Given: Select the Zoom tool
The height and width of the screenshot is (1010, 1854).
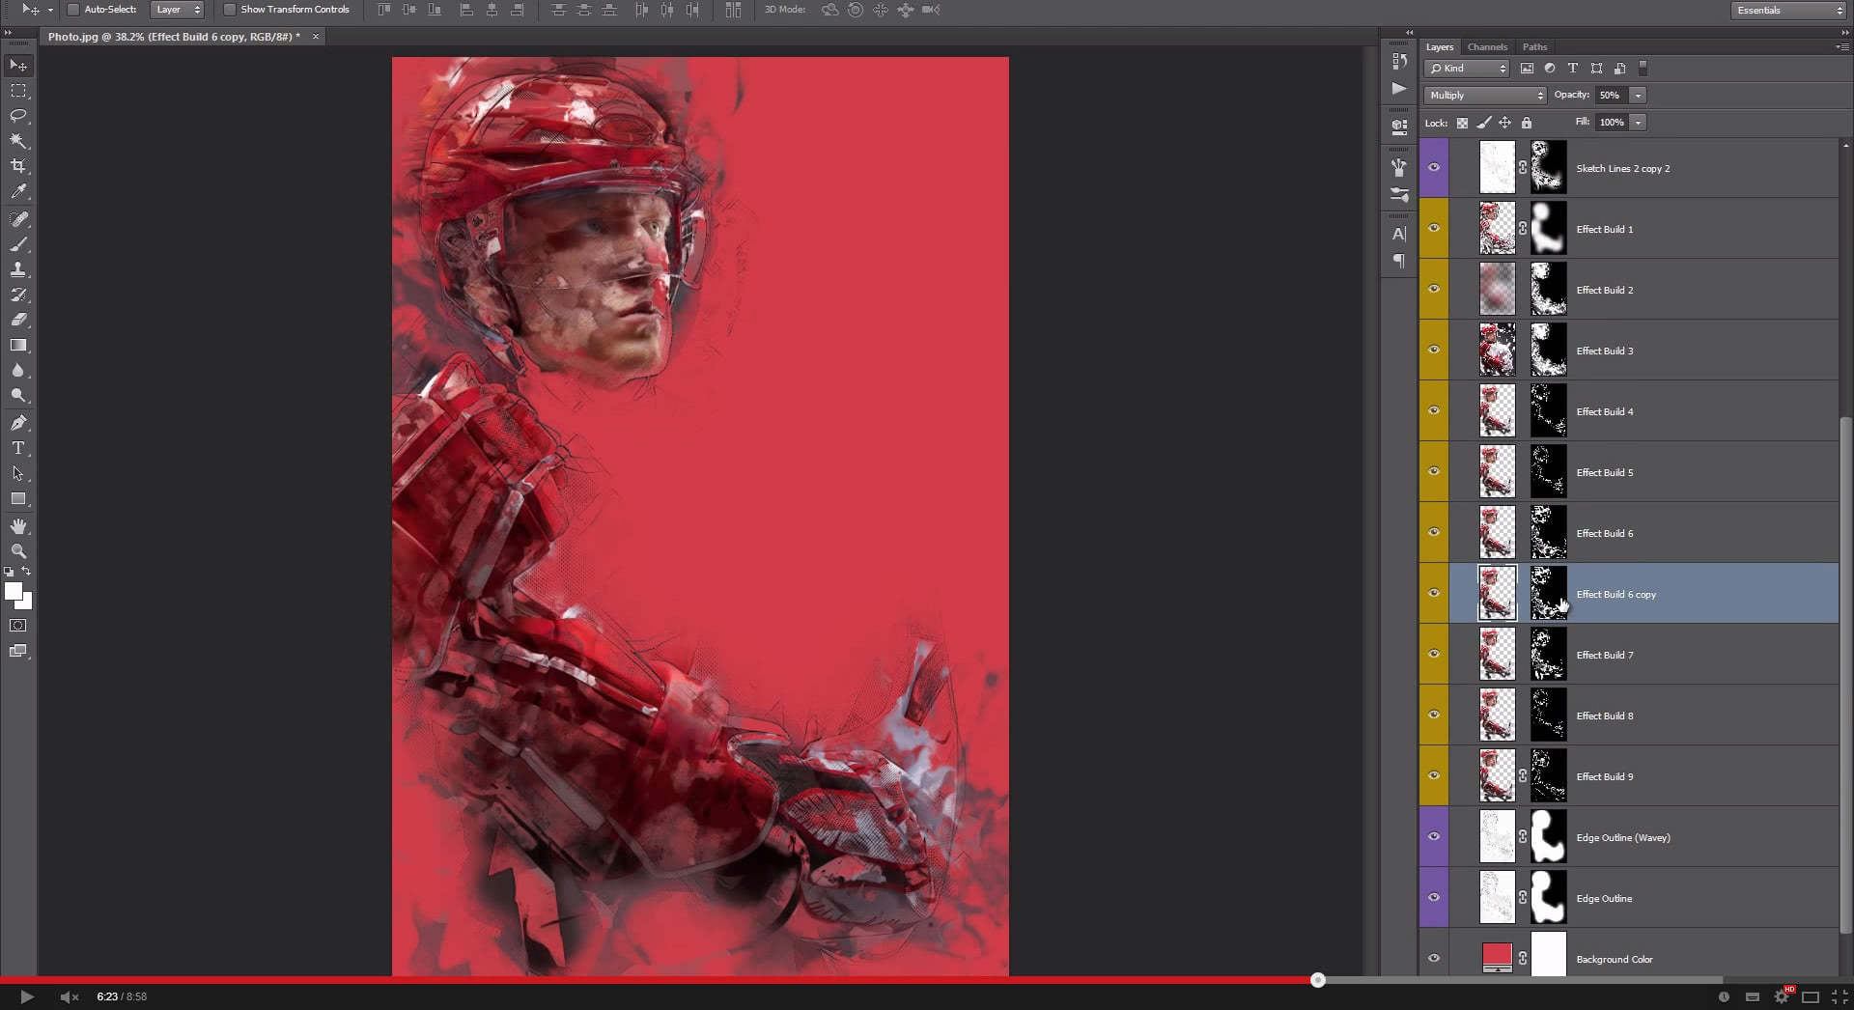Looking at the screenshot, I should 17,551.
